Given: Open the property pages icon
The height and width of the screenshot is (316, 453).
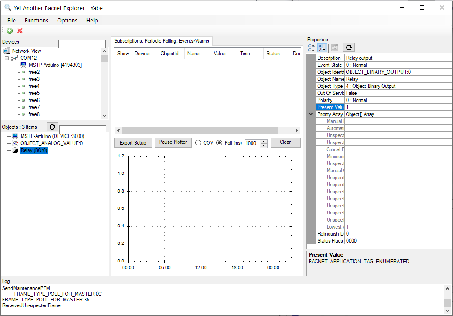Looking at the screenshot, I should click(335, 47).
